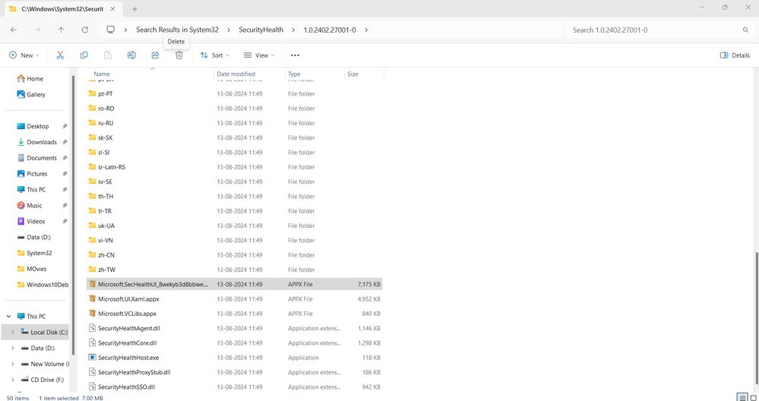759x401 pixels.
Task: Select the th-TH folder
Action: [x=234, y=197]
